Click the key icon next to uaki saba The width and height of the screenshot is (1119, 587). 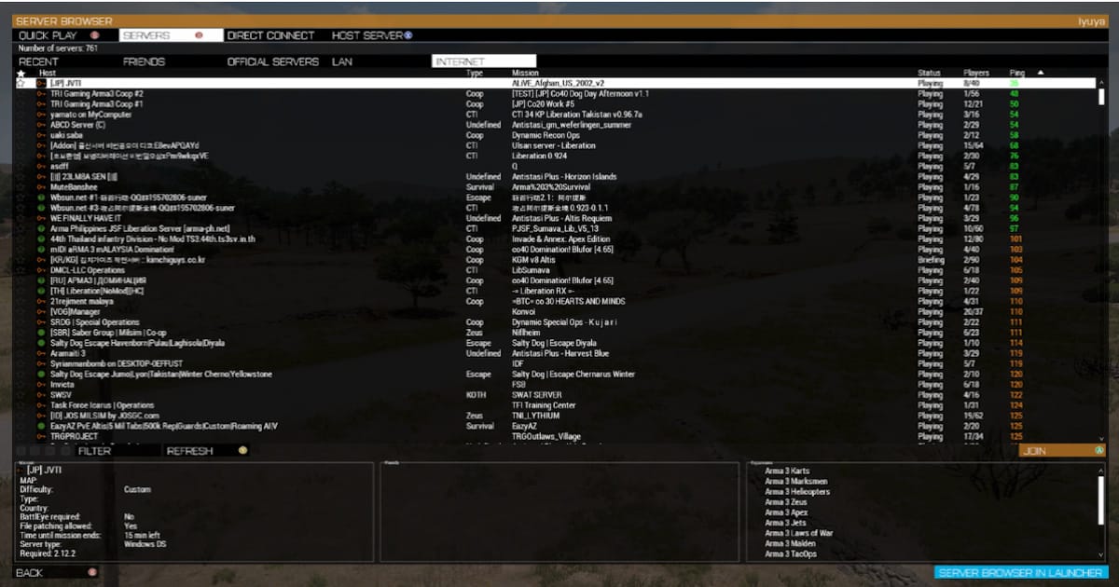(x=41, y=135)
